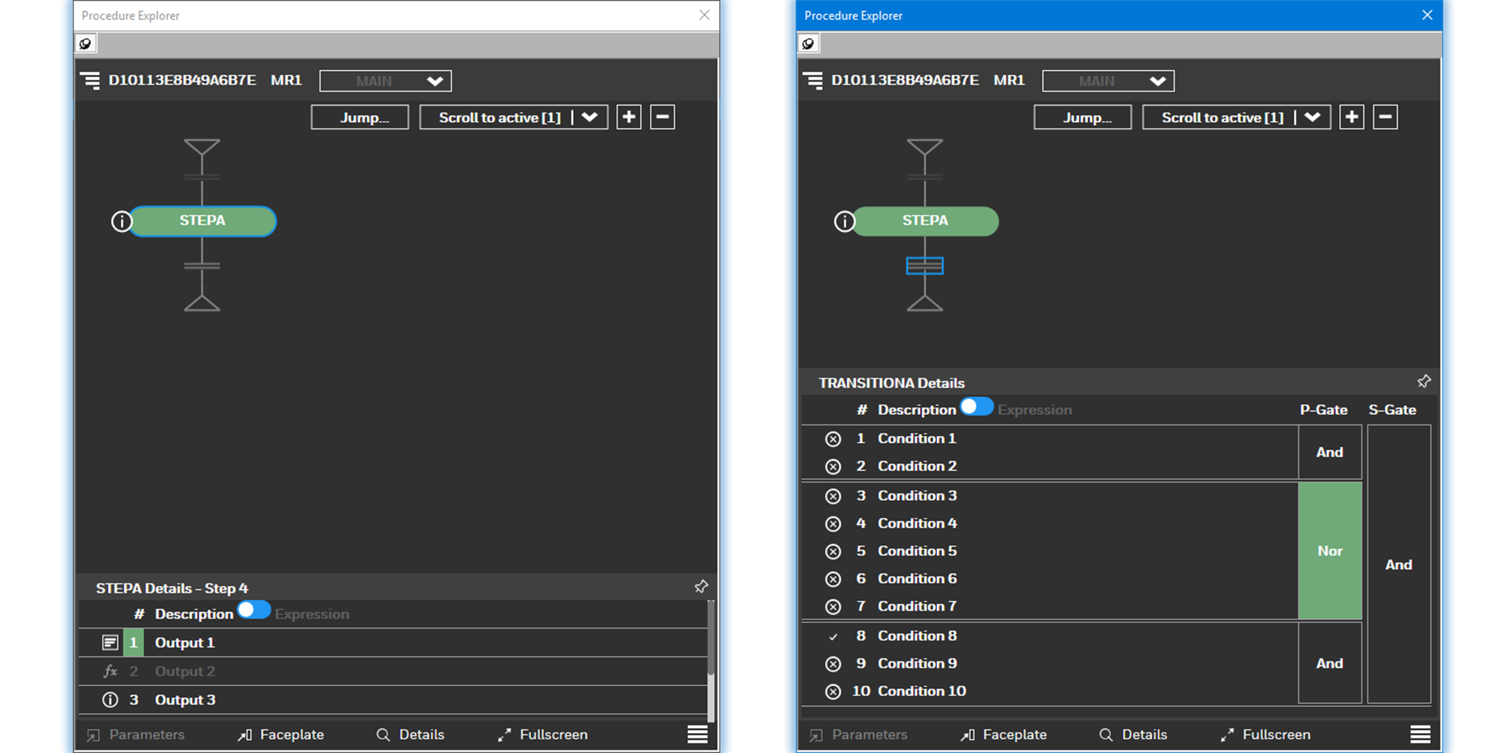Expand the Scroll to active arrow in the left window
This screenshot has height=753, width=1506.
point(590,117)
